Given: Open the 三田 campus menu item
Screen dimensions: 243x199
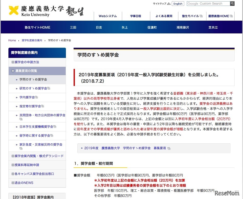Looking at the screenshot, I should (73, 27).
